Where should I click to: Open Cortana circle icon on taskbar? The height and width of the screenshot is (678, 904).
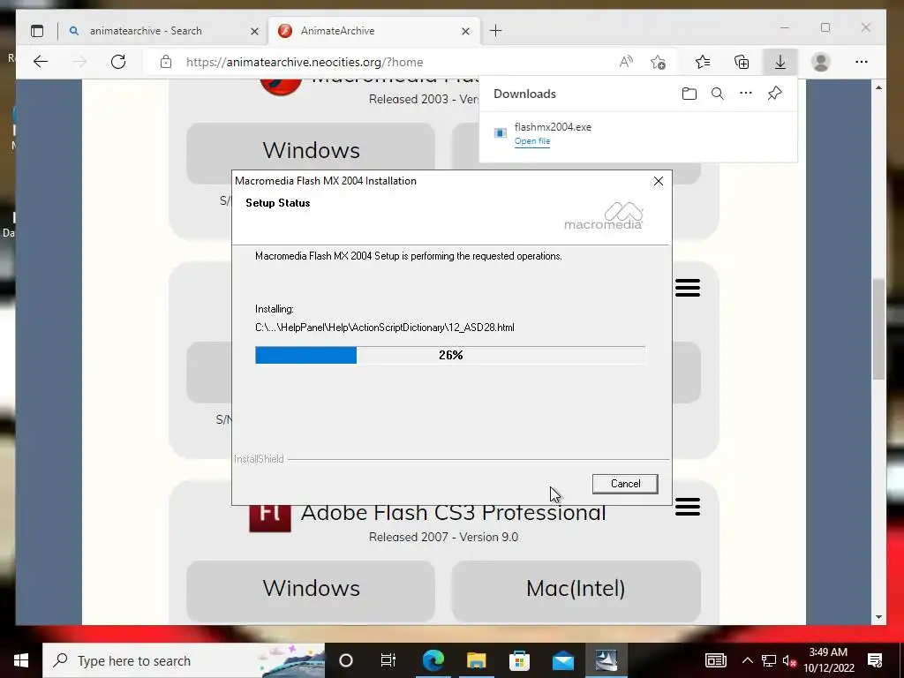346,660
